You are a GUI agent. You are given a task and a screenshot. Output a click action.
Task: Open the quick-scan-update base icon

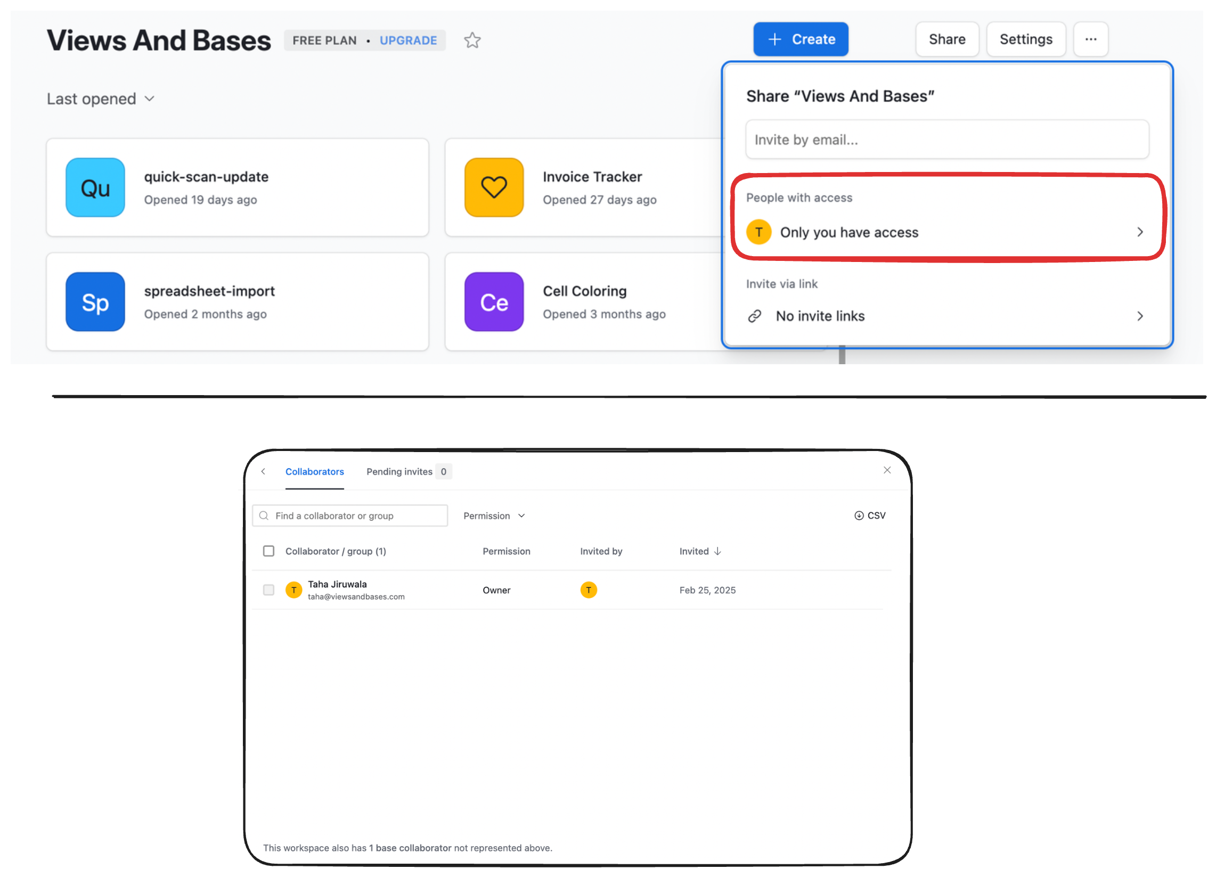tap(95, 187)
